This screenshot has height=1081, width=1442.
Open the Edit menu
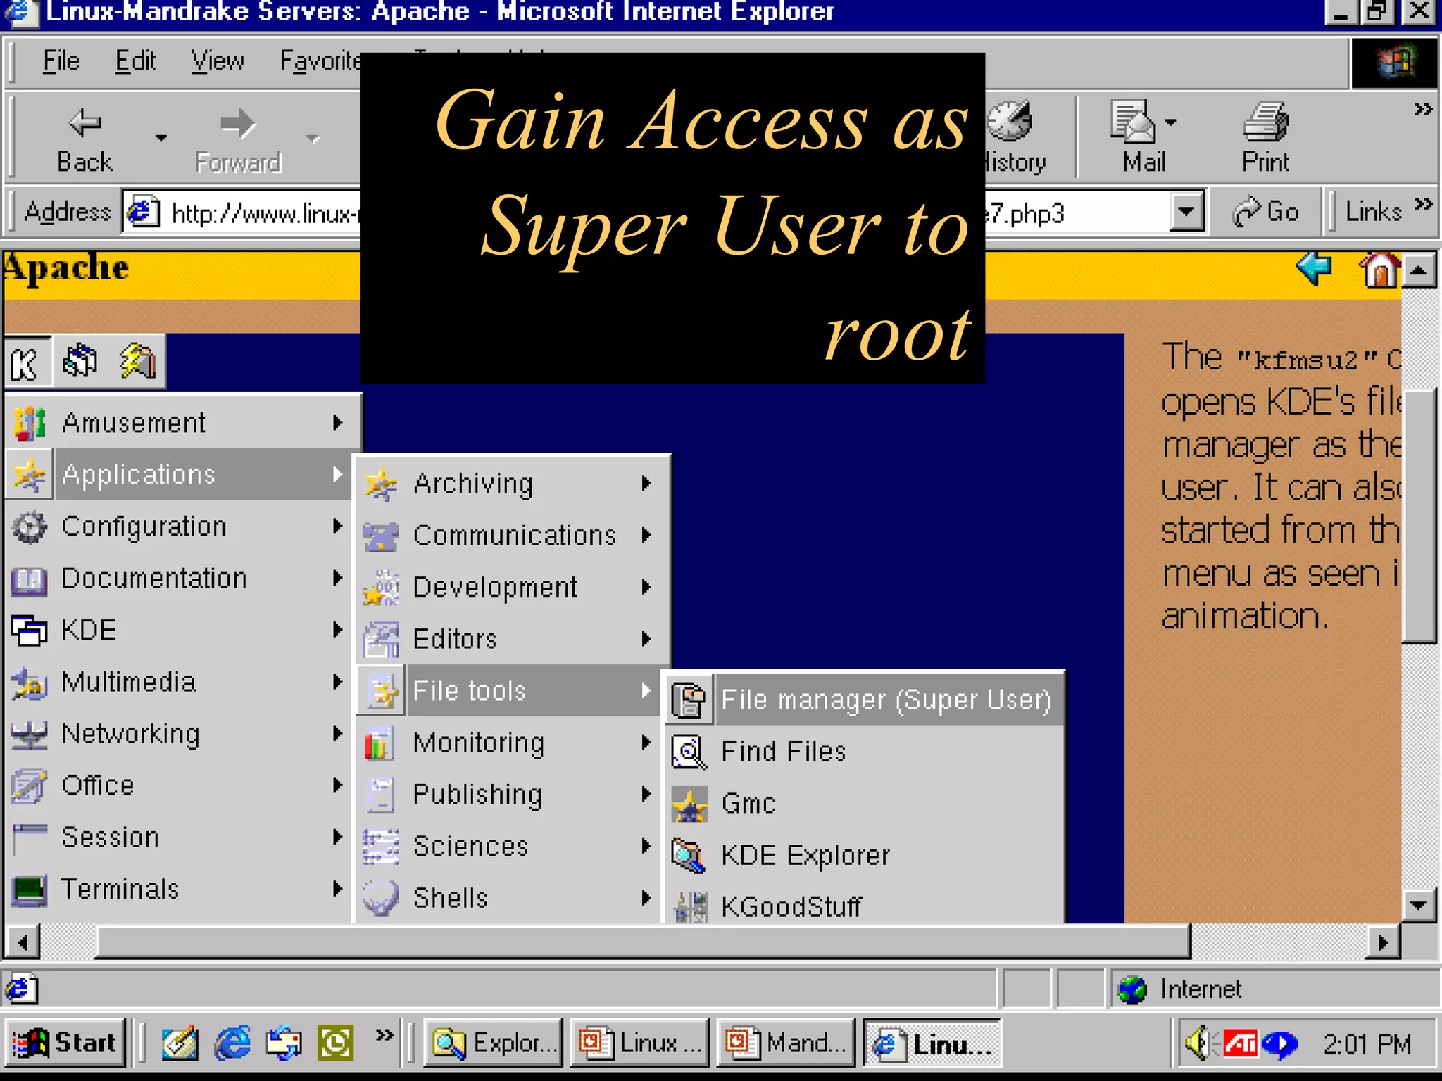[135, 61]
